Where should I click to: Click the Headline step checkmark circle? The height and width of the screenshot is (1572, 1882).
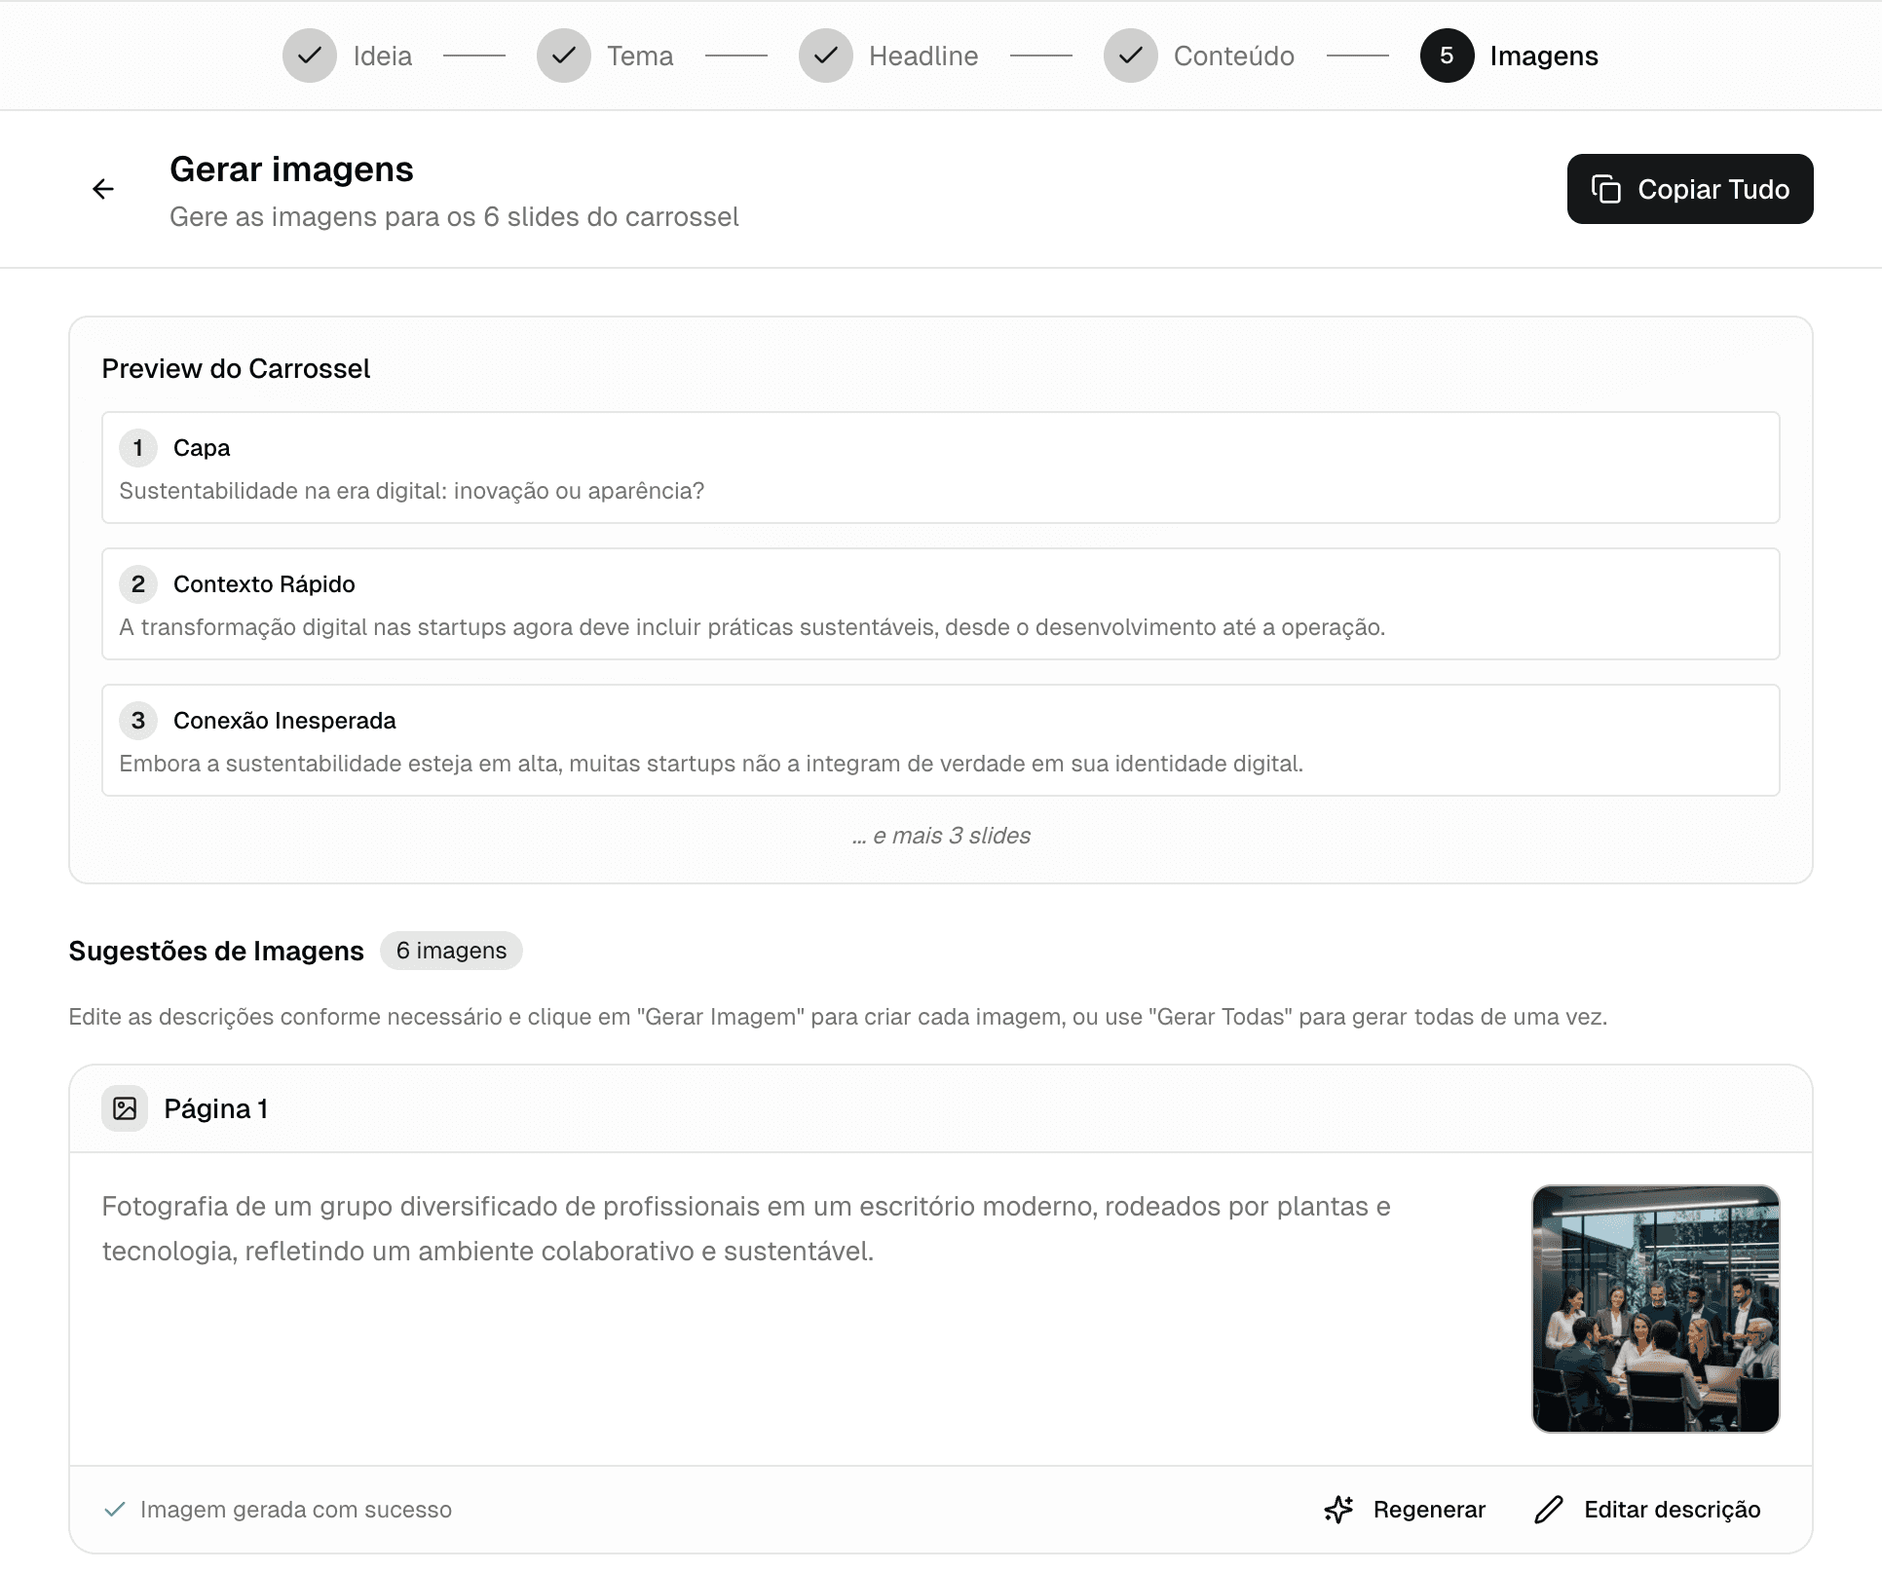click(x=825, y=56)
